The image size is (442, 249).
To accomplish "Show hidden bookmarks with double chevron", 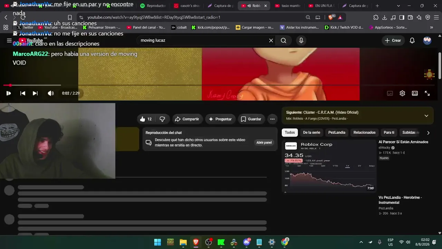I will coord(432,27).
